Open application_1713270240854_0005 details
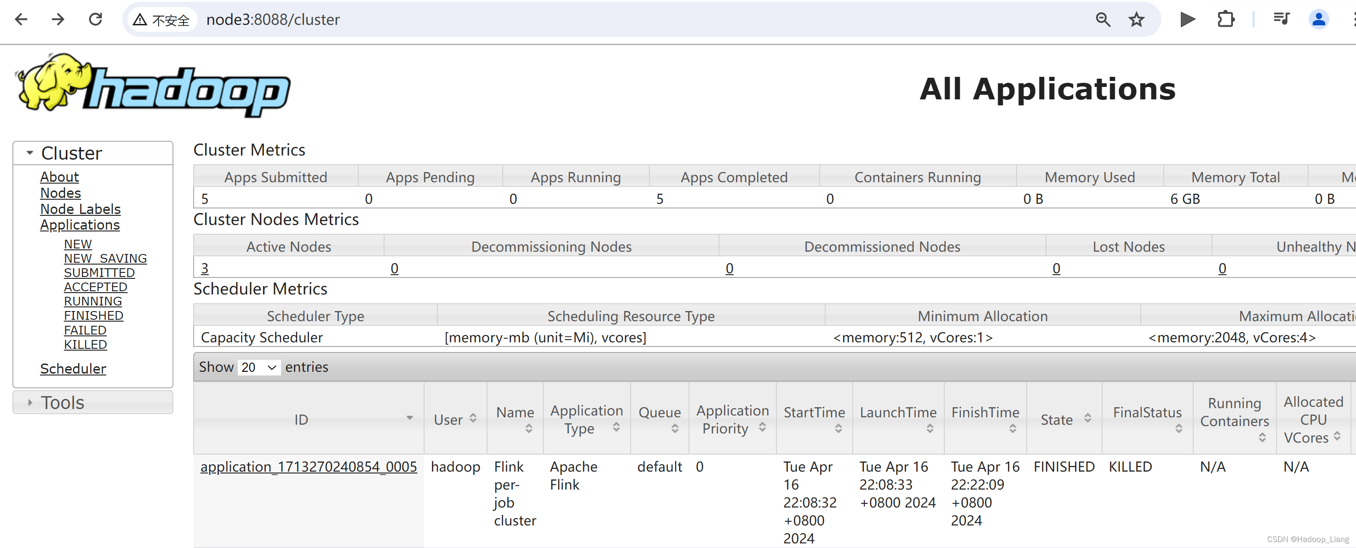This screenshot has width=1356, height=548. click(x=309, y=467)
